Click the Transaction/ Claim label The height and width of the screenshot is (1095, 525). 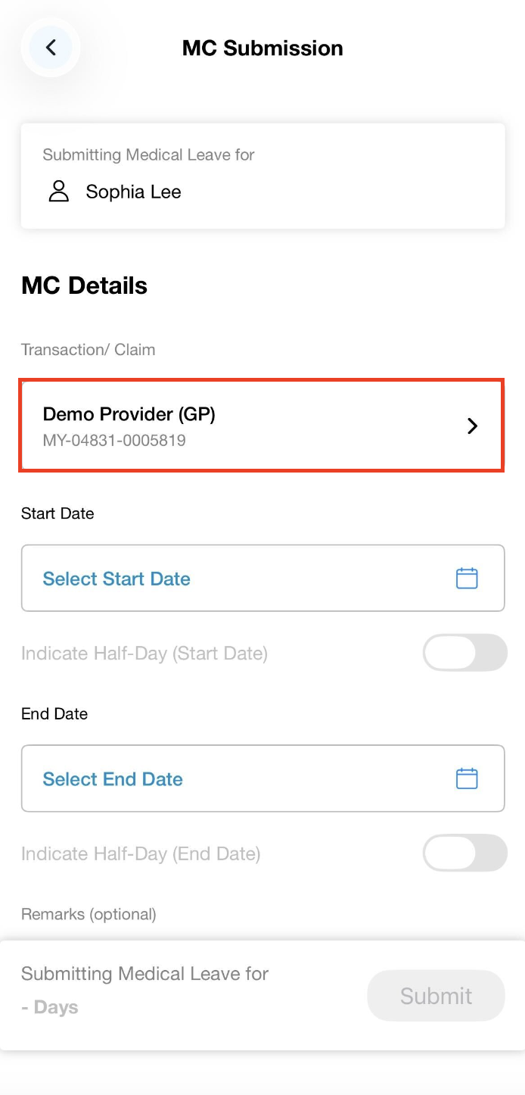[x=88, y=350]
